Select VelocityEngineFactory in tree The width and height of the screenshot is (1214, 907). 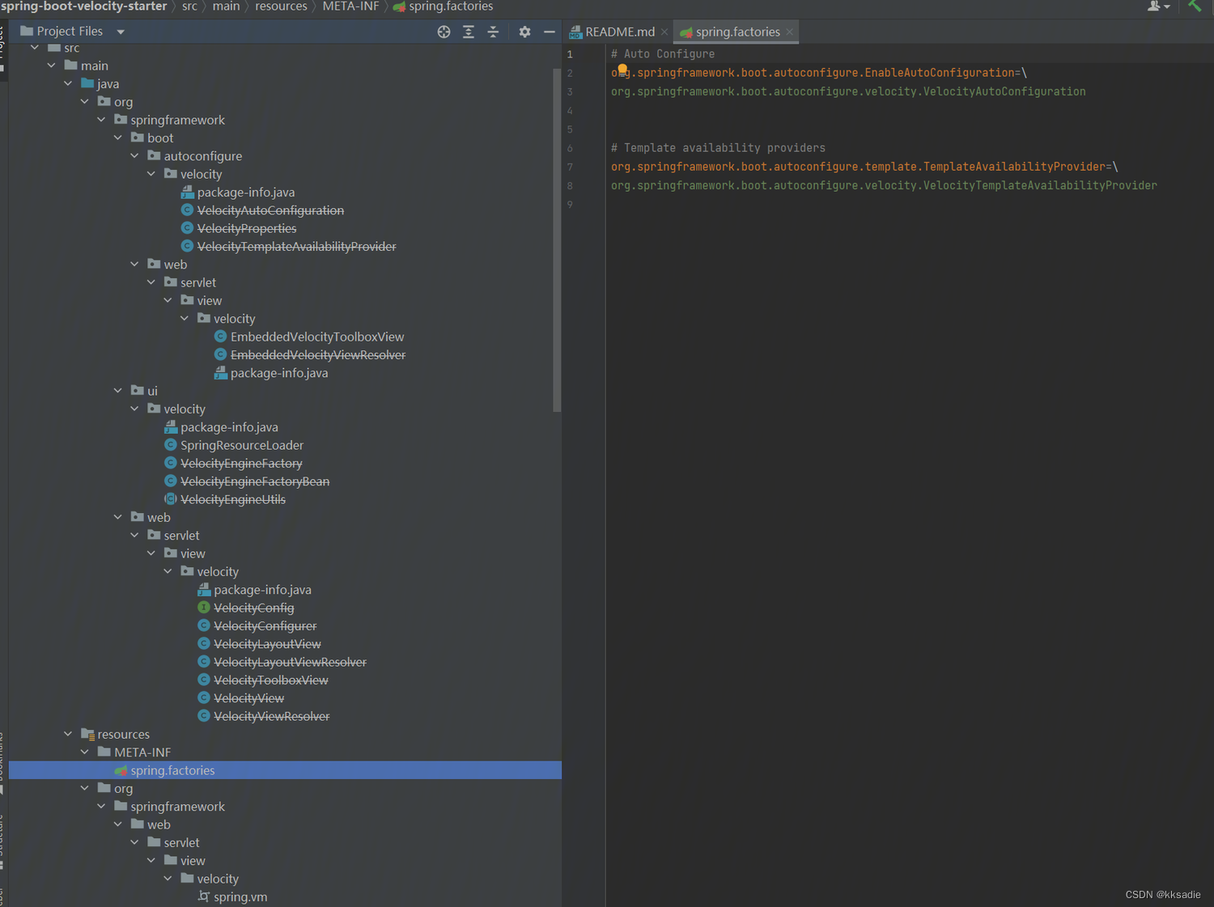(x=241, y=463)
